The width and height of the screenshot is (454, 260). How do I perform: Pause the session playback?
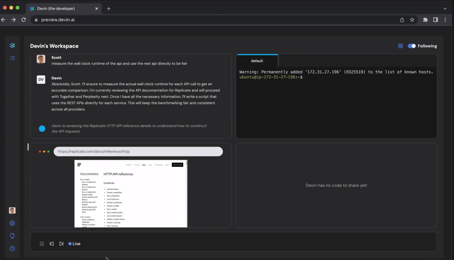click(42, 244)
